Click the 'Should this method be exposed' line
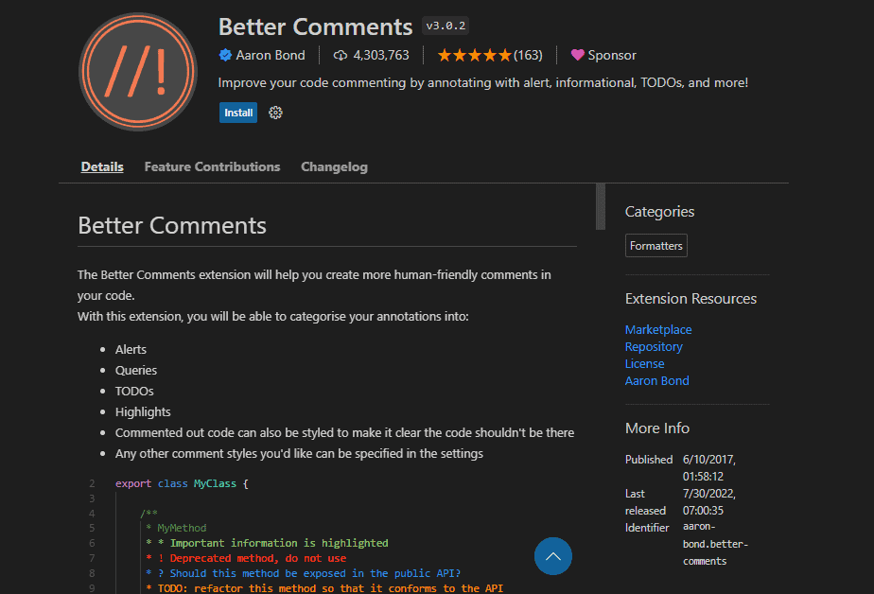Screen dimensions: 874x594 click(304, 573)
